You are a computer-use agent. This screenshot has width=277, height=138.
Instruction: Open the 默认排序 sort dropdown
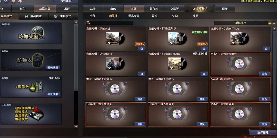(241, 23)
